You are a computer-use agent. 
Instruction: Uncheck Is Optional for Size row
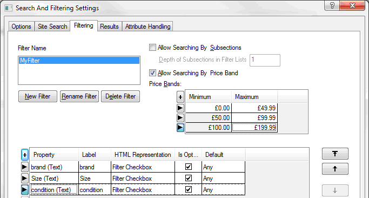[x=188, y=178]
